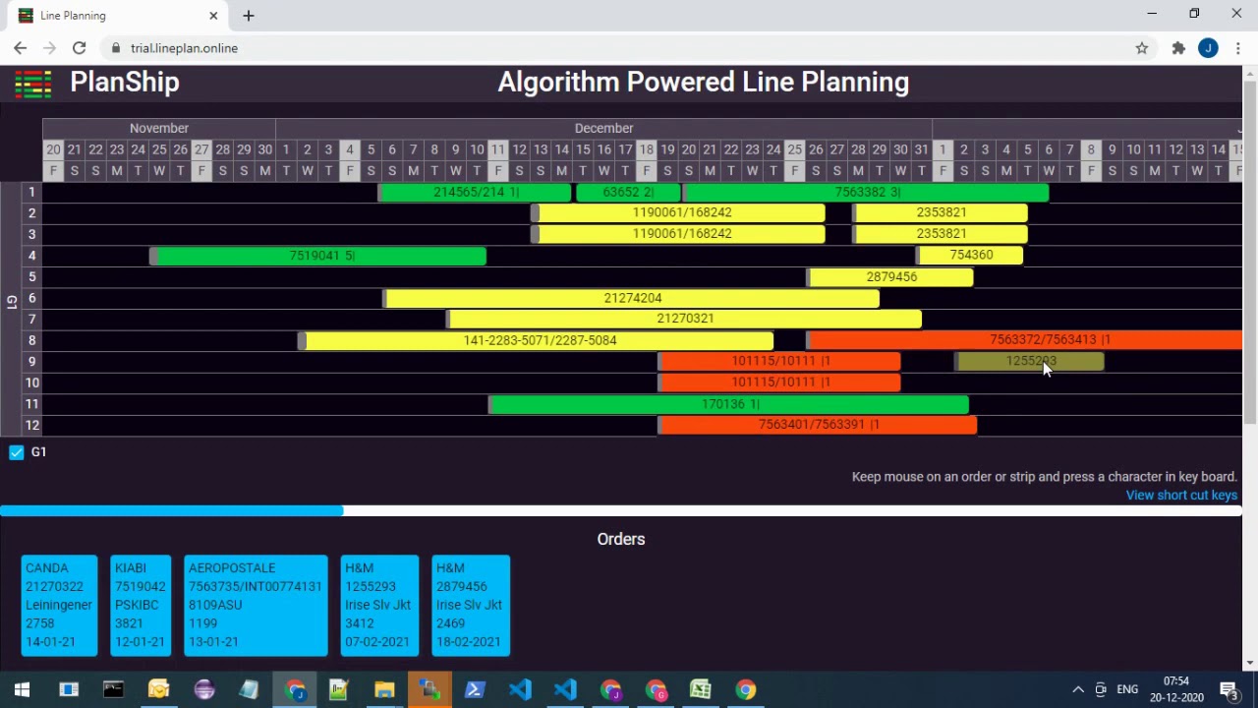Screen dimensions: 1258x708
Task: Open File Explorer from the taskbar
Action: coord(384,689)
